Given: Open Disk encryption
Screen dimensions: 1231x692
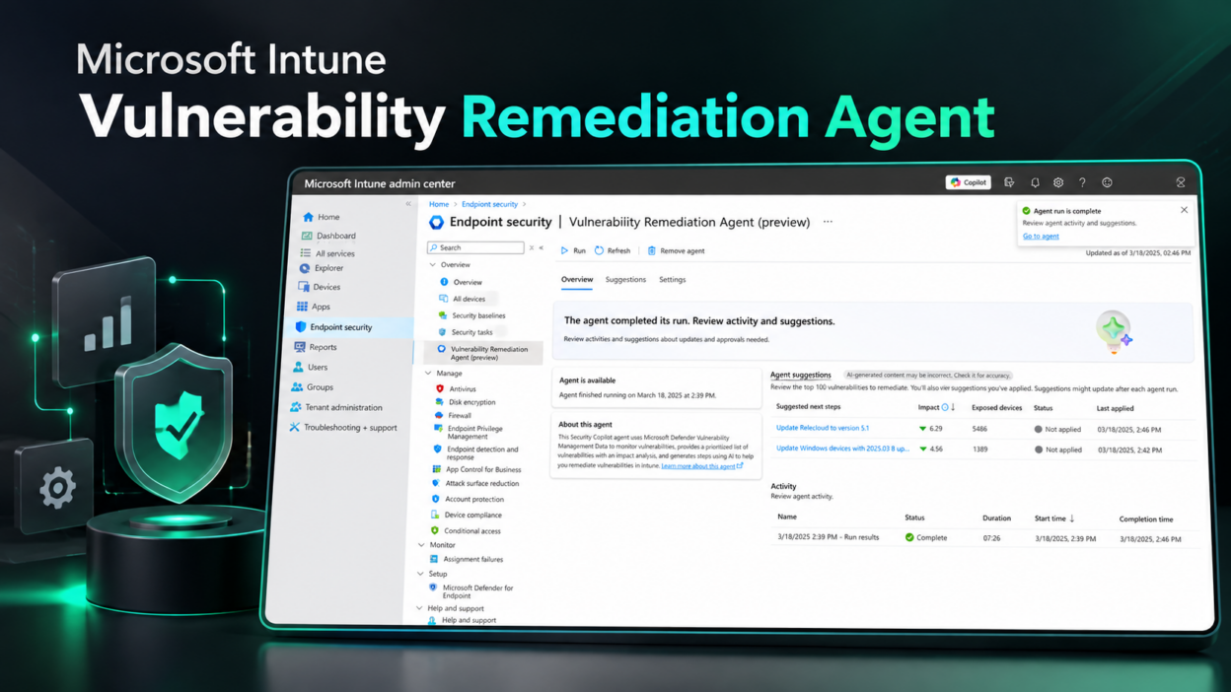Looking at the screenshot, I should [x=465, y=402].
